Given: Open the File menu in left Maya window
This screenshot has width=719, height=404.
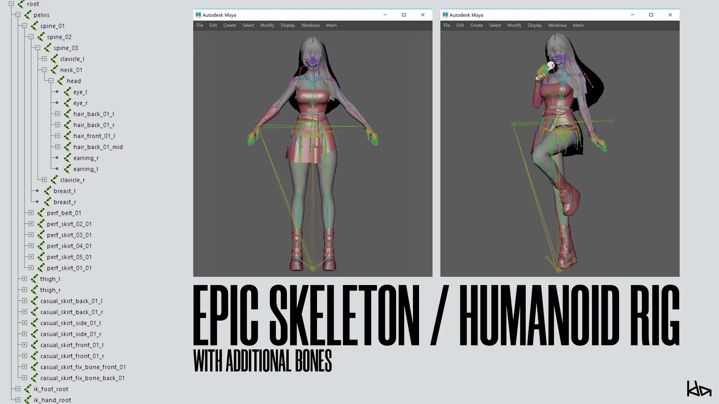Looking at the screenshot, I should pyautogui.click(x=200, y=25).
